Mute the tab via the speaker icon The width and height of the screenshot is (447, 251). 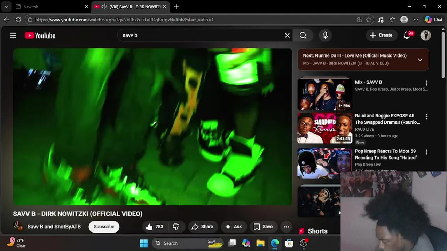pos(104,7)
